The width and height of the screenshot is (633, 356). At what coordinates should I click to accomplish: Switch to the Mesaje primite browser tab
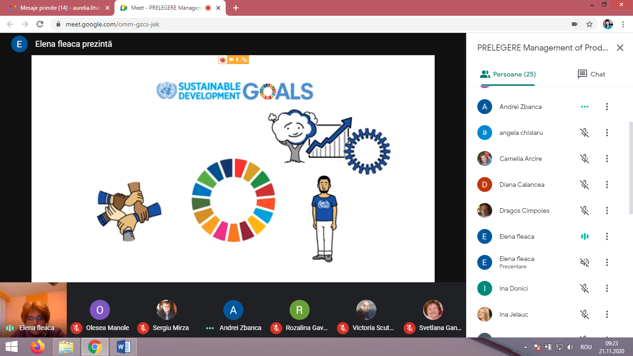(x=58, y=8)
